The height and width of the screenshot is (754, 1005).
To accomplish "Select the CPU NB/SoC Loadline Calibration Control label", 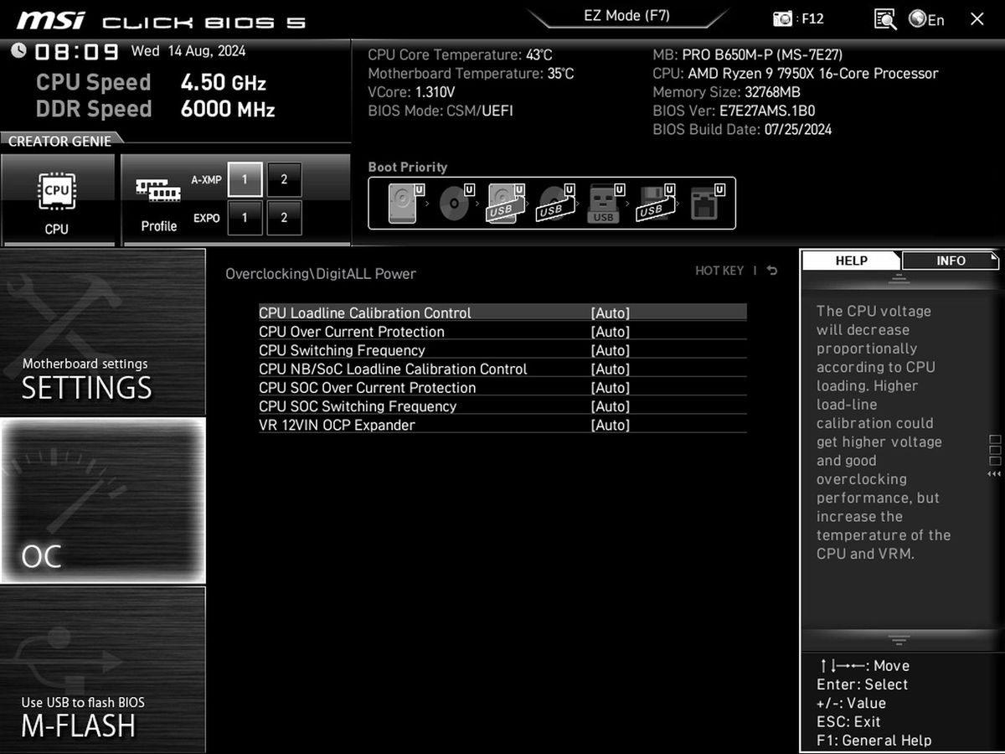I will [x=393, y=369].
